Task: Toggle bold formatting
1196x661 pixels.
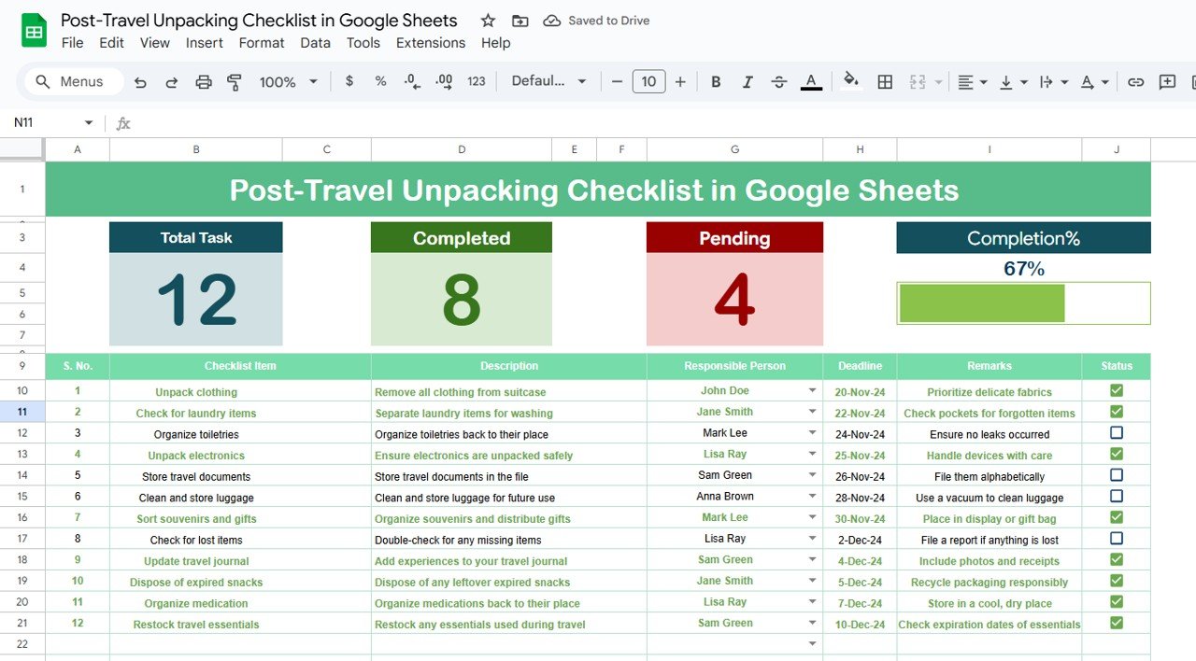Action: [716, 82]
